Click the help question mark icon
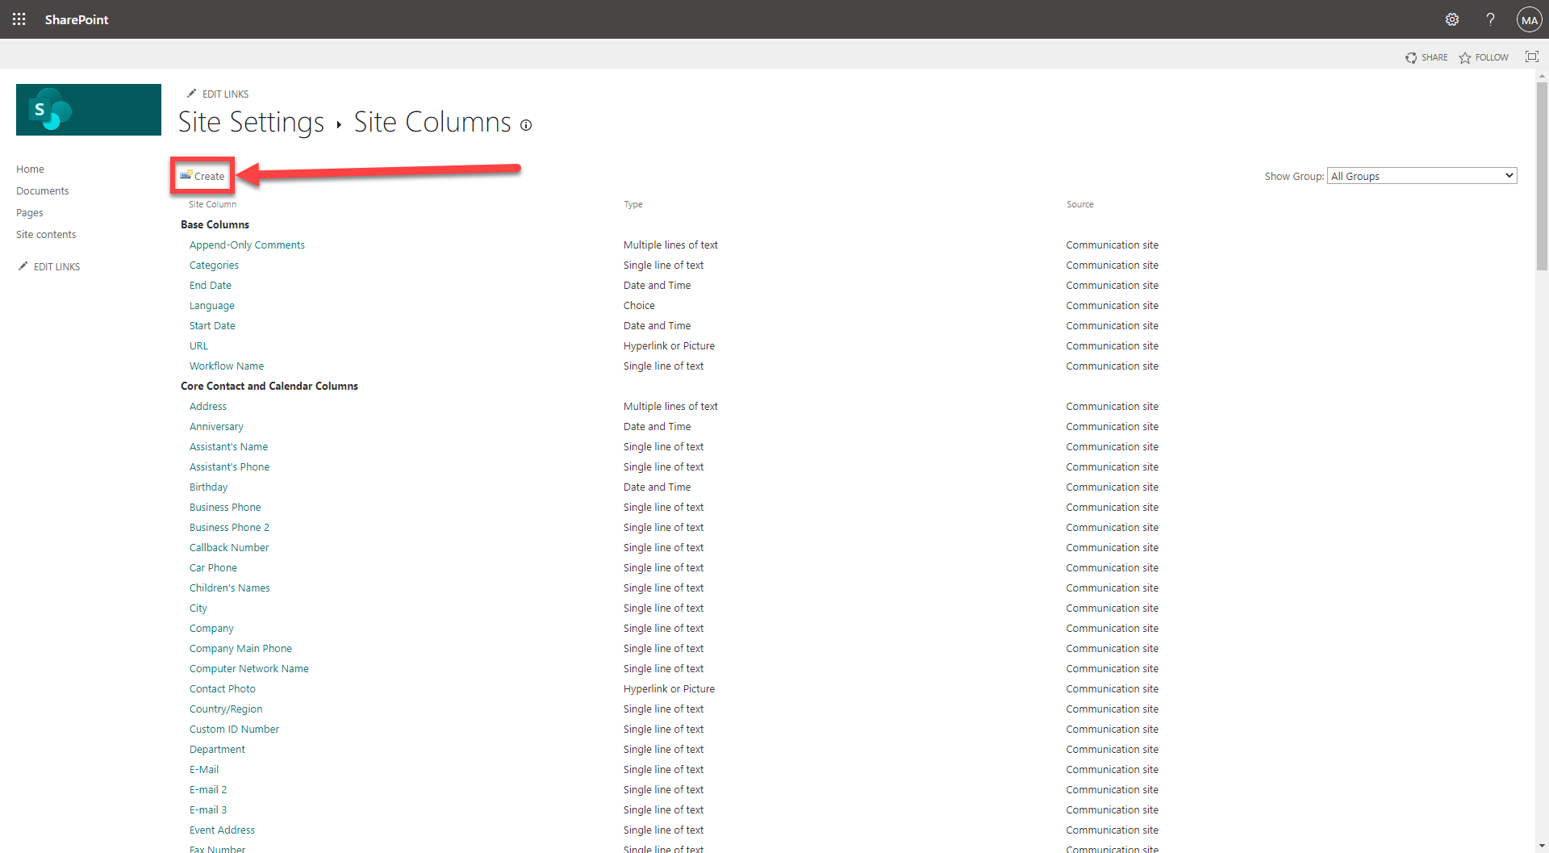Screen dimensions: 1549x853 [x=1490, y=19]
